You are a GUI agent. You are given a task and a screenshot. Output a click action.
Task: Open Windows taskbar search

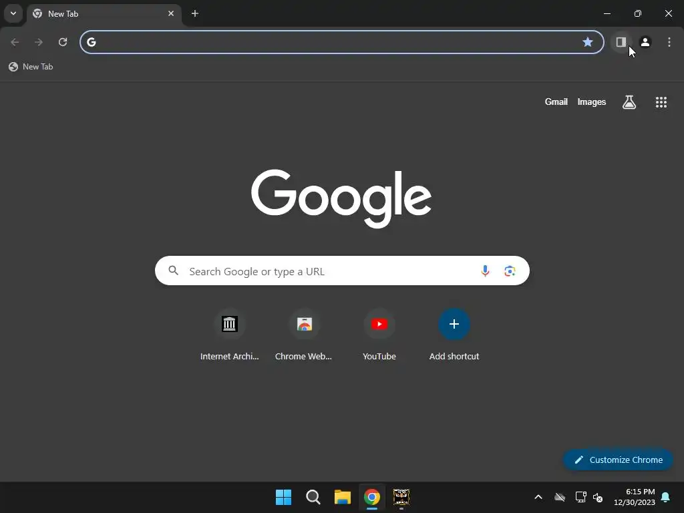pyautogui.click(x=313, y=497)
